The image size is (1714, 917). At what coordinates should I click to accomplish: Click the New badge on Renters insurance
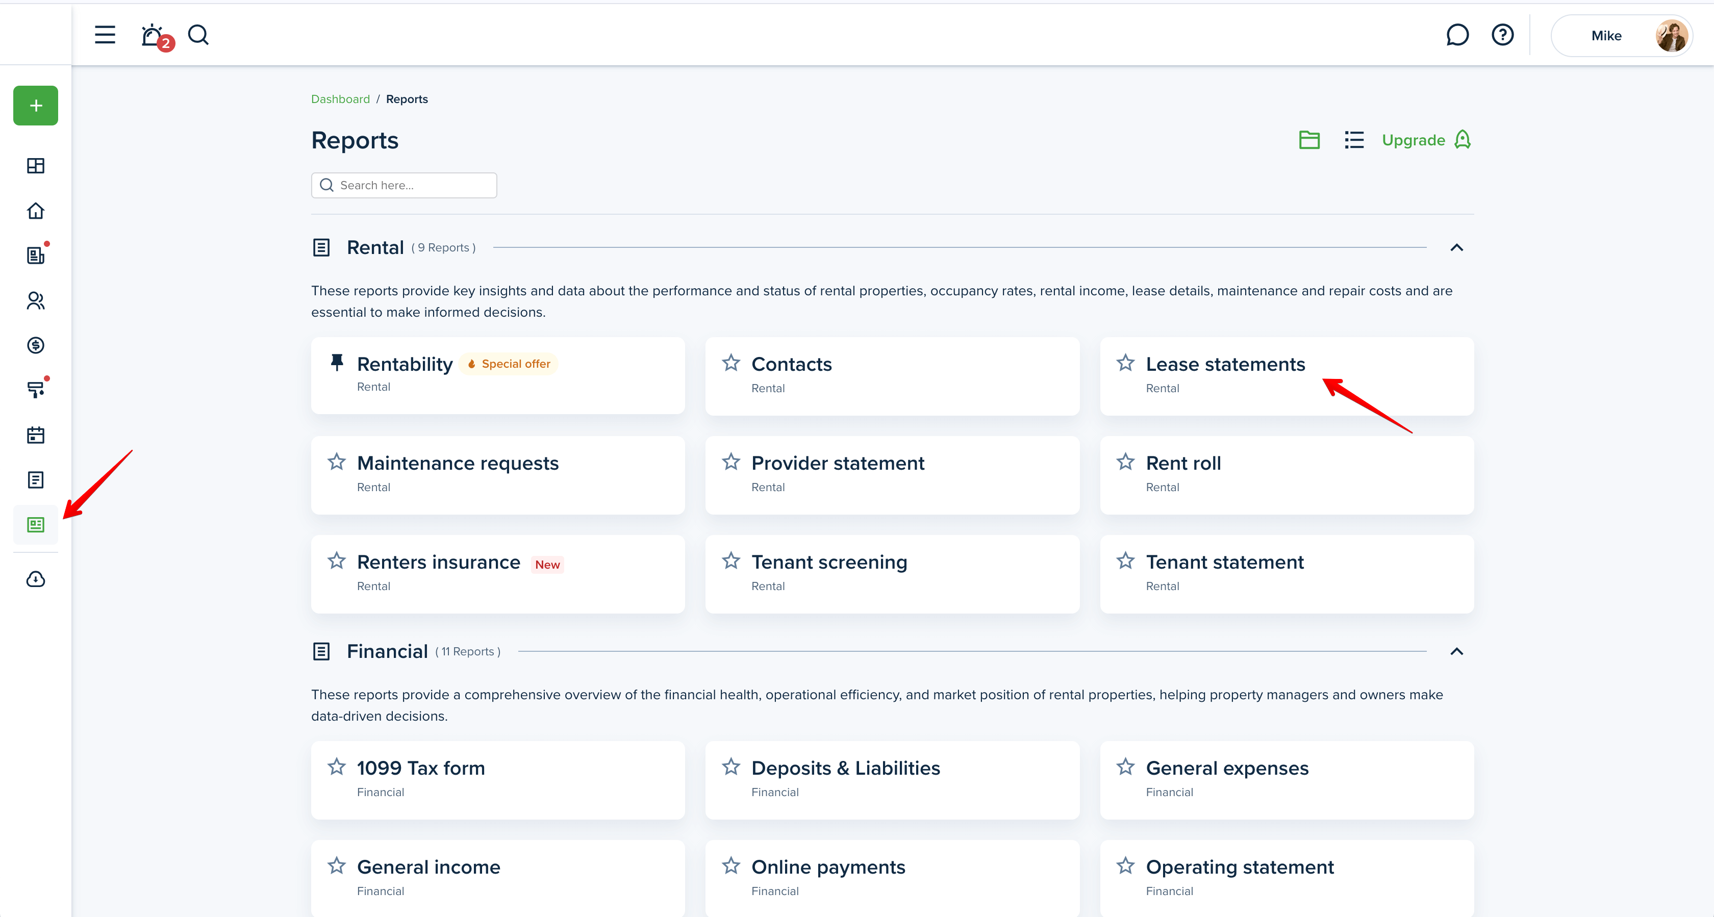[x=547, y=564]
